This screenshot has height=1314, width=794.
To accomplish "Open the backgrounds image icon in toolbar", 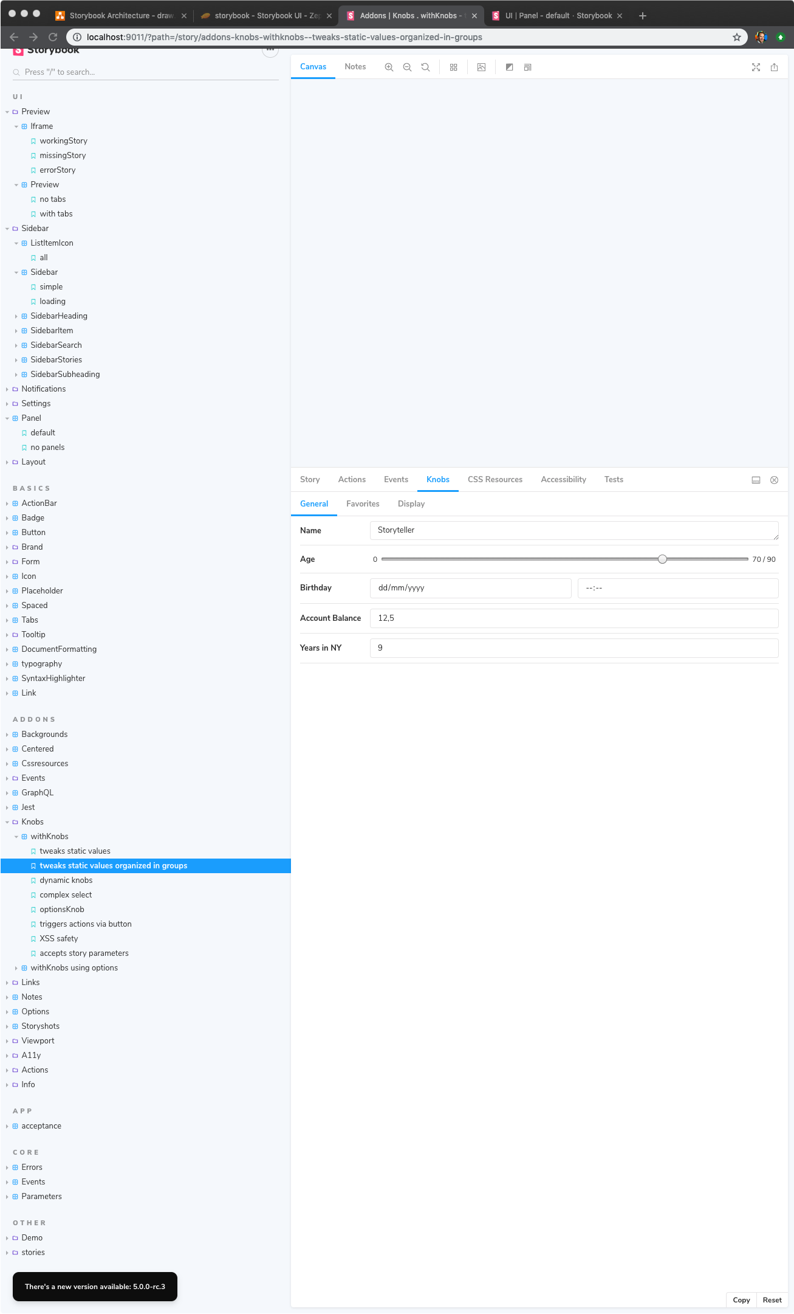I will [x=481, y=67].
